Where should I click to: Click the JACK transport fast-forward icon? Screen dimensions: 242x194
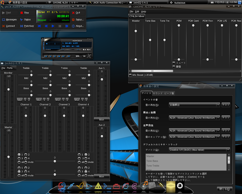67,26
